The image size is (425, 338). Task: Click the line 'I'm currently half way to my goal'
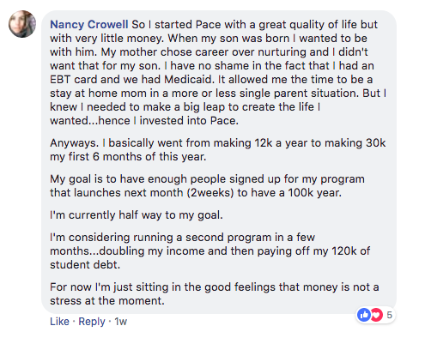click(137, 215)
